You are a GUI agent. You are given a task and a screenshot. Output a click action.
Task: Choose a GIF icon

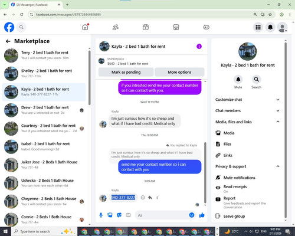pyautogui.click(x=128, y=215)
